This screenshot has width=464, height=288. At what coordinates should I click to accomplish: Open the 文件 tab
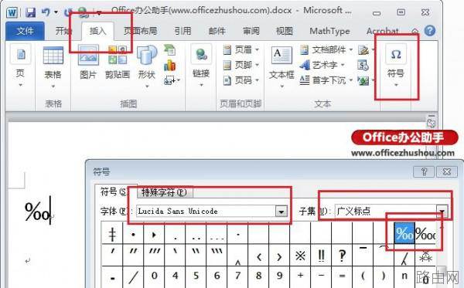(26, 31)
